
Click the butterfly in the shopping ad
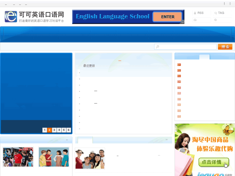pos(228,130)
